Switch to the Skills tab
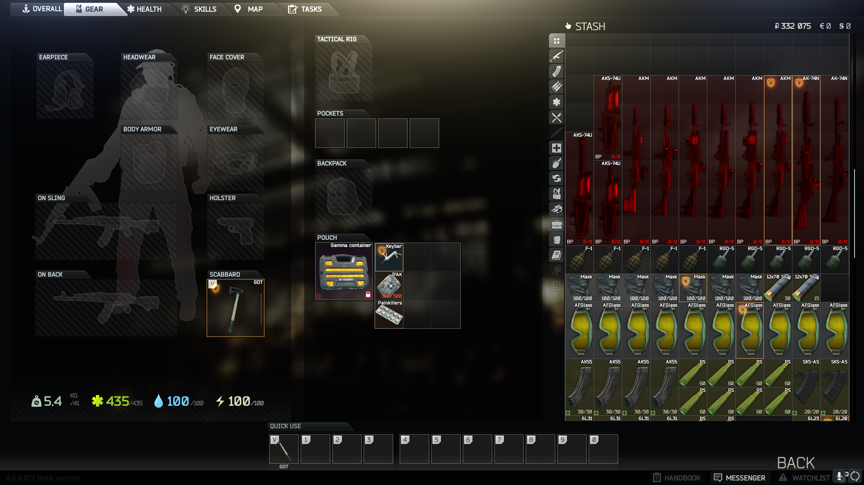Viewport: 864px width, 485px height. tap(199, 9)
